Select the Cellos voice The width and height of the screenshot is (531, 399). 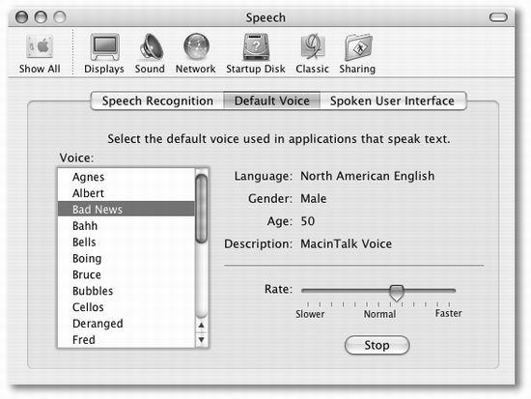(x=126, y=307)
